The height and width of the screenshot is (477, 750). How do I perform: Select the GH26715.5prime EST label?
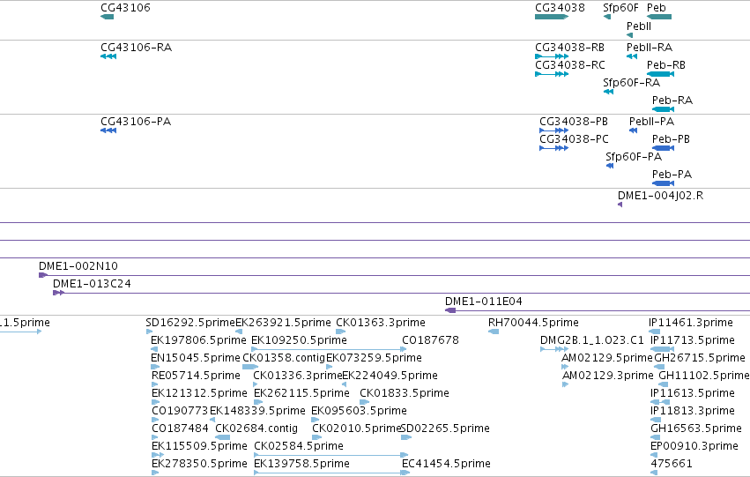point(699,358)
